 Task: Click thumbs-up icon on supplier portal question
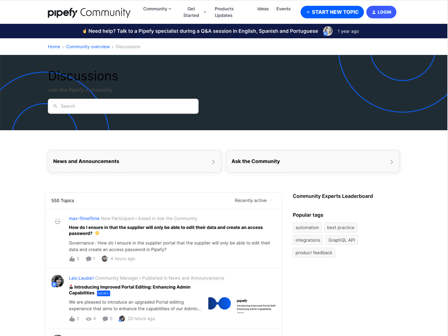(x=72, y=259)
